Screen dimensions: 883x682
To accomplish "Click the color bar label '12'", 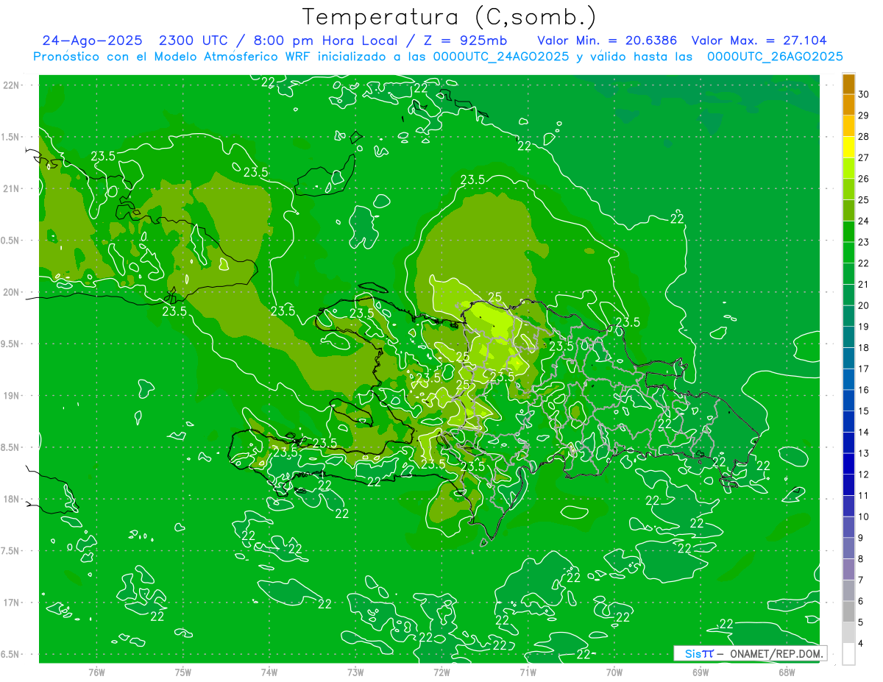I will (x=864, y=475).
